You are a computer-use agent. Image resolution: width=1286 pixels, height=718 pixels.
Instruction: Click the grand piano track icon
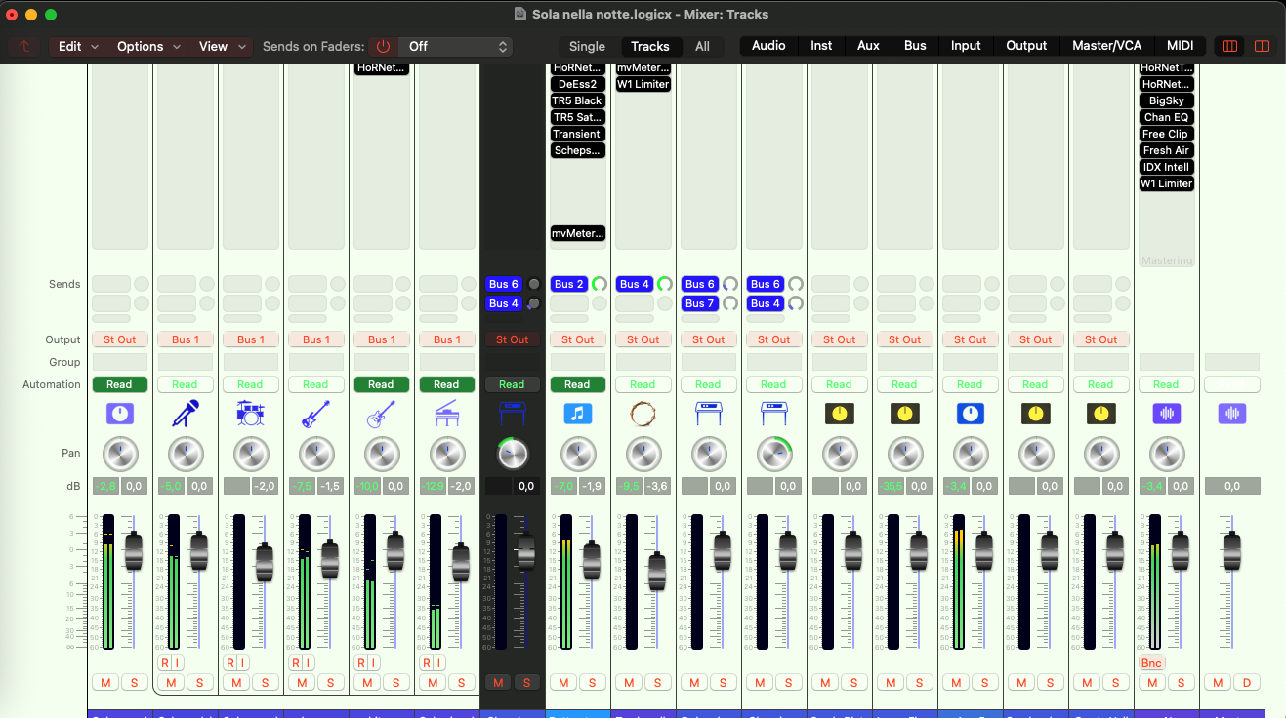coord(446,414)
